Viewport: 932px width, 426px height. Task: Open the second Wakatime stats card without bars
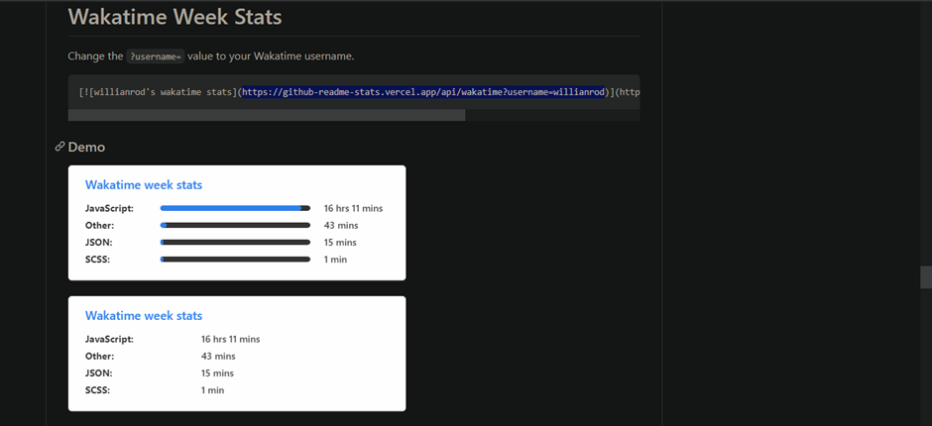coord(237,354)
